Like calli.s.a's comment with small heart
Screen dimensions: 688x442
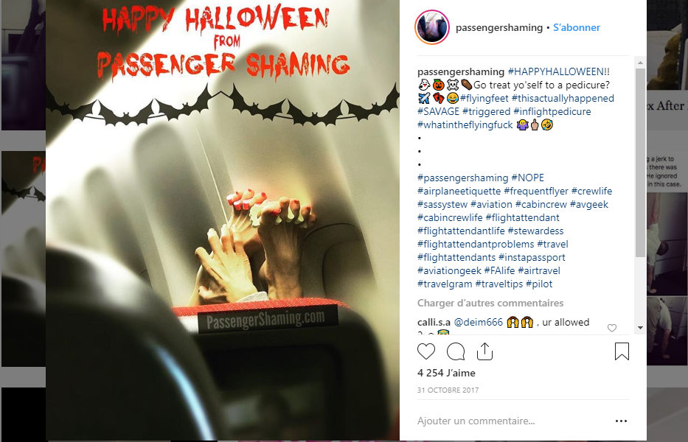[611, 328]
